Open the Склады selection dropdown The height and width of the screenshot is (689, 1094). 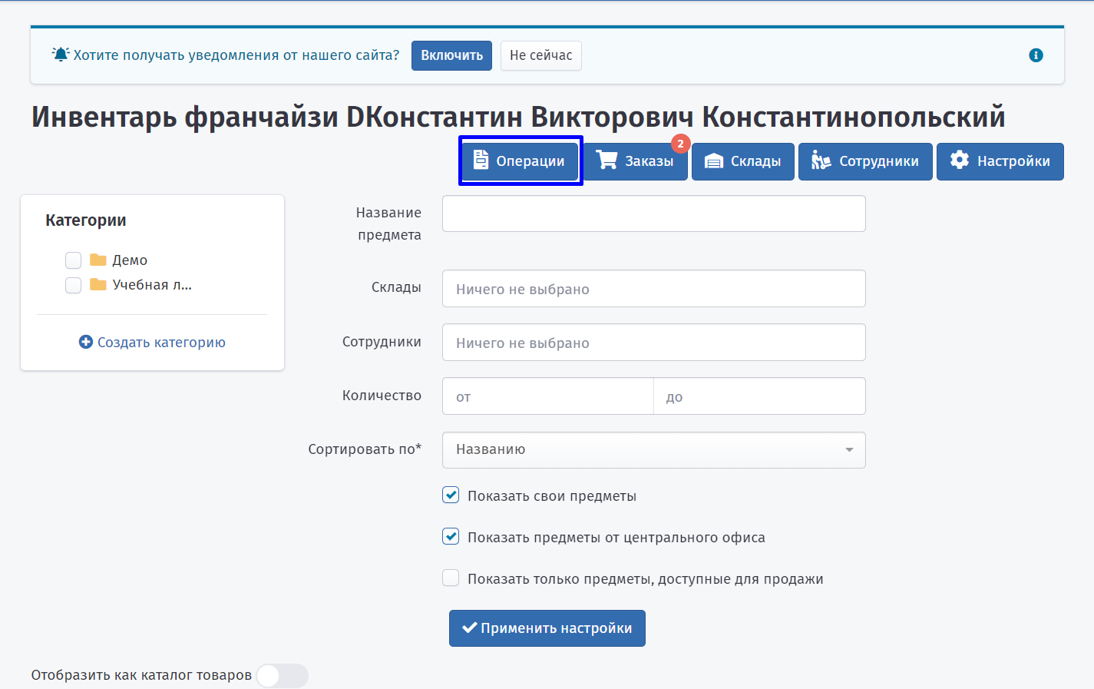coord(654,289)
